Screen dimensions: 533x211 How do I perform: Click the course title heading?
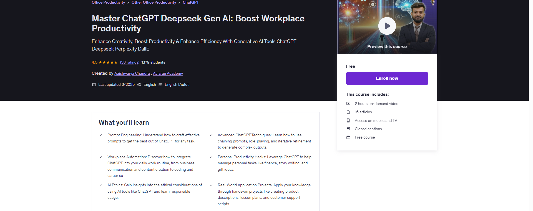198,23
